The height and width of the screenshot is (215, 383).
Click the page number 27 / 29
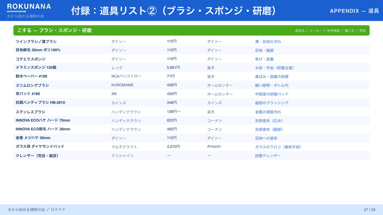tap(369, 210)
